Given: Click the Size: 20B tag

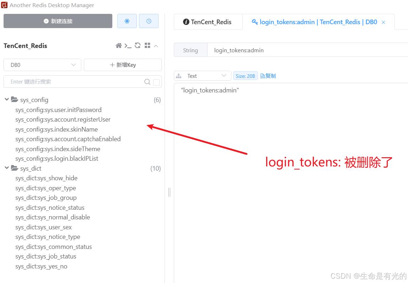Looking at the screenshot, I should pos(245,76).
